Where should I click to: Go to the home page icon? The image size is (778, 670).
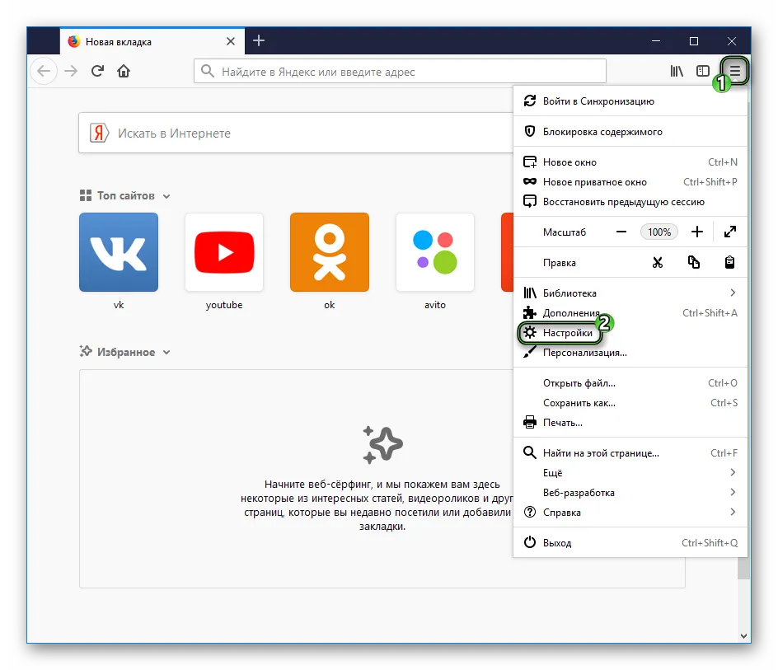pos(124,71)
